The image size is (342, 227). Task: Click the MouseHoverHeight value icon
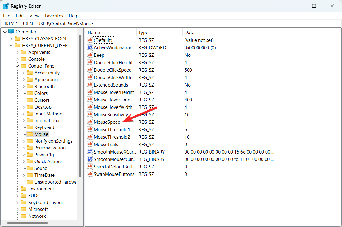[x=90, y=92]
